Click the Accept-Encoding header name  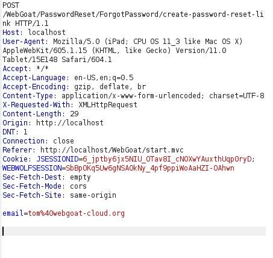point(34,87)
